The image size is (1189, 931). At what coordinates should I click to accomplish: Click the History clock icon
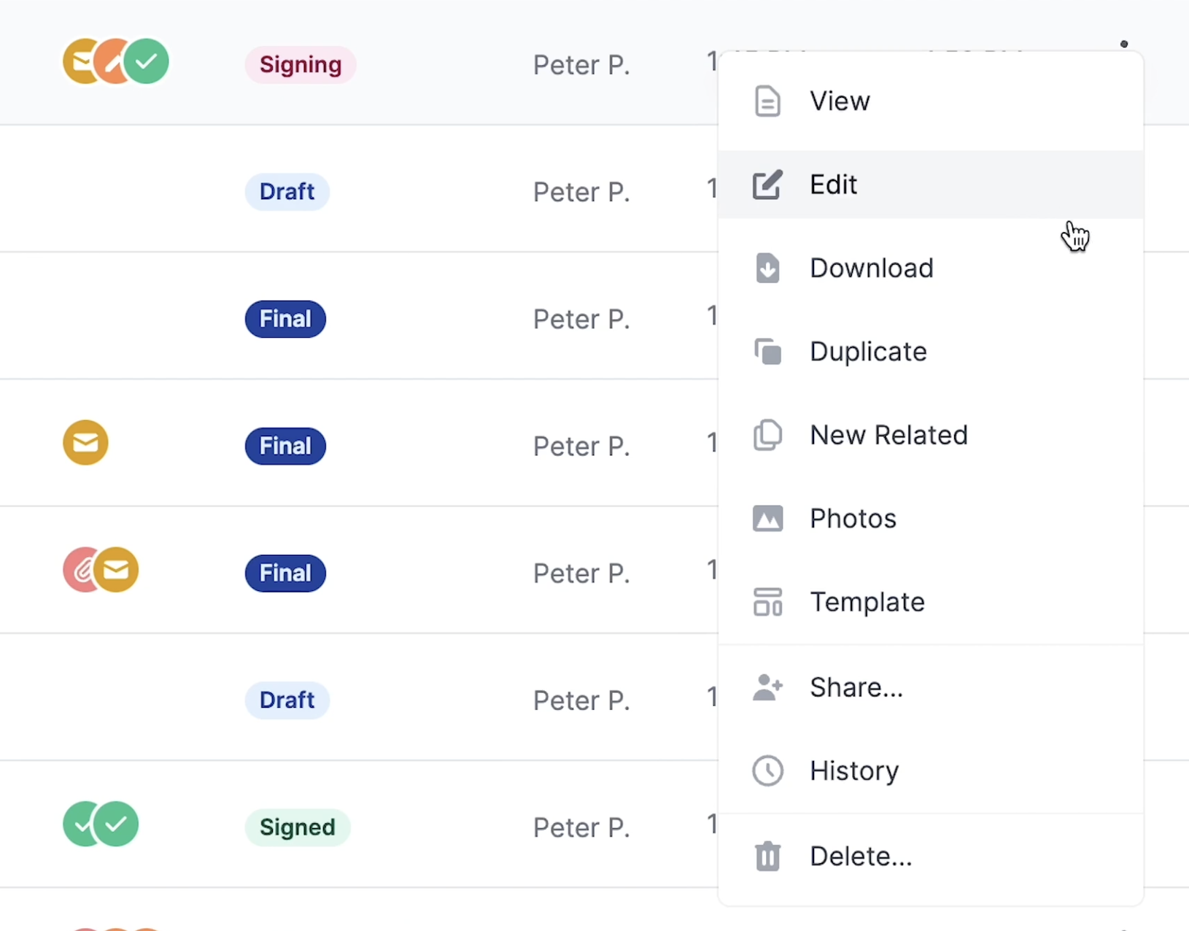(767, 770)
